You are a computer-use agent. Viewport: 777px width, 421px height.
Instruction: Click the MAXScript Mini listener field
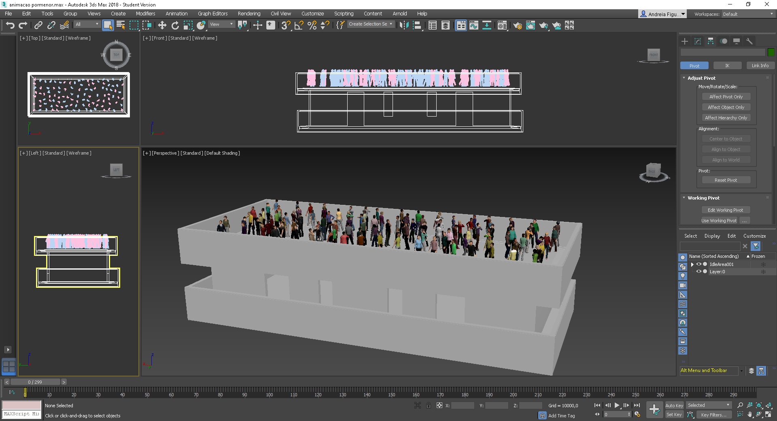(x=22, y=414)
